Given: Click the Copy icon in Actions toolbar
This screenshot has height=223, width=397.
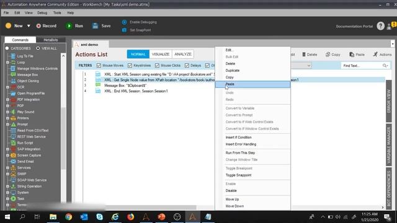Looking at the screenshot, I should pos(328,55).
